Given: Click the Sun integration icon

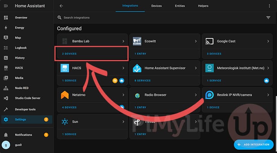Looking at the screenshot, I should click(x=65, y=121).
